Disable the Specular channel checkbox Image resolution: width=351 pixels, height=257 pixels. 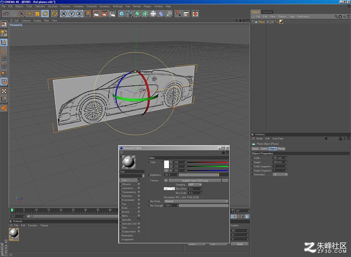139,219
